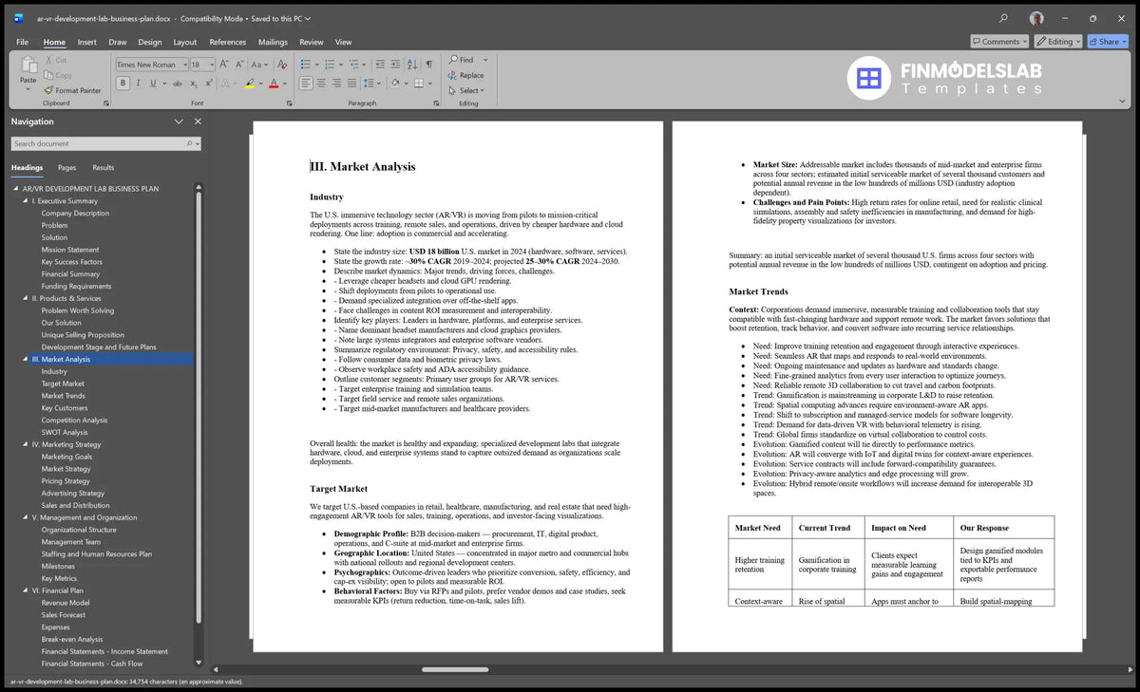Go to the Target Market heading
Image resolution: width=1140 pixels, height=692 pixels.
63,383
